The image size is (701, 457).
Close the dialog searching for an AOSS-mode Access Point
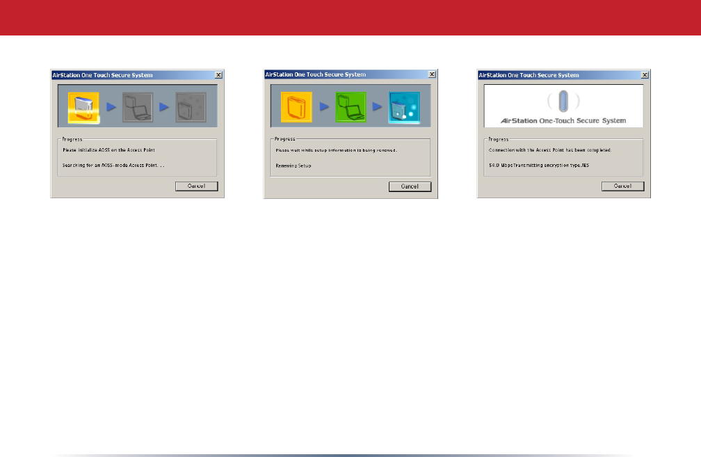(218, 75)
